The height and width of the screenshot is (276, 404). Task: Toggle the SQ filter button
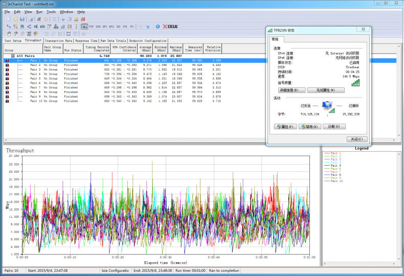tap(118, 27)
